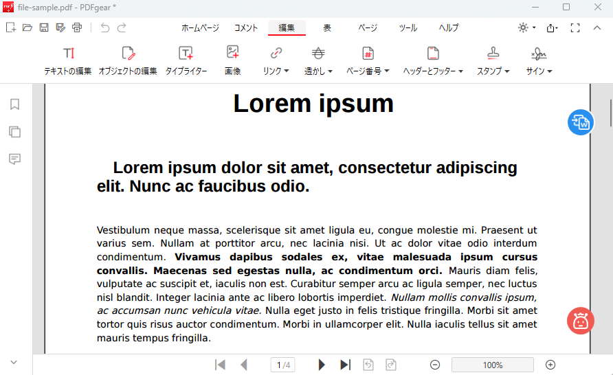Jump to the last page
Image resolution: width=613 pixels, height=375 pixels.
click(346, 365)
